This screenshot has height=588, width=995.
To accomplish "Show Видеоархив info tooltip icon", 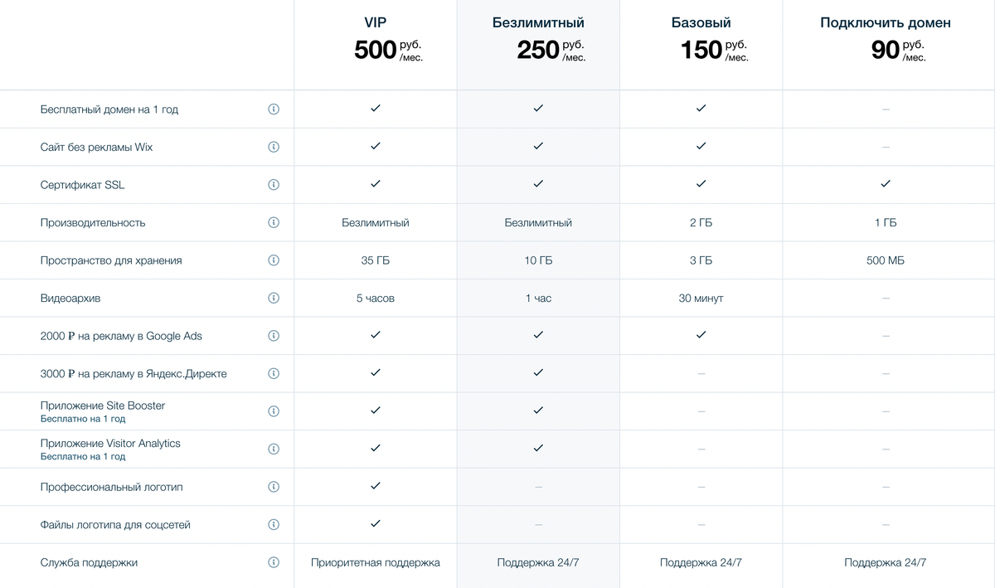I will tap(274, 298).
